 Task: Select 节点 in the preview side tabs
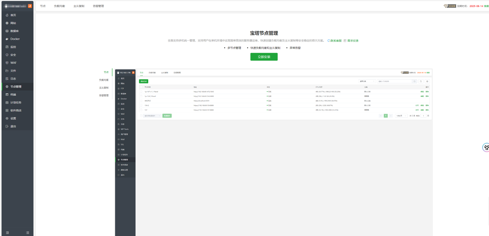[x=106, y=72]
